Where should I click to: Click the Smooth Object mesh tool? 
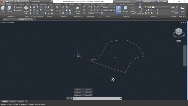click(x=26, y=10)
